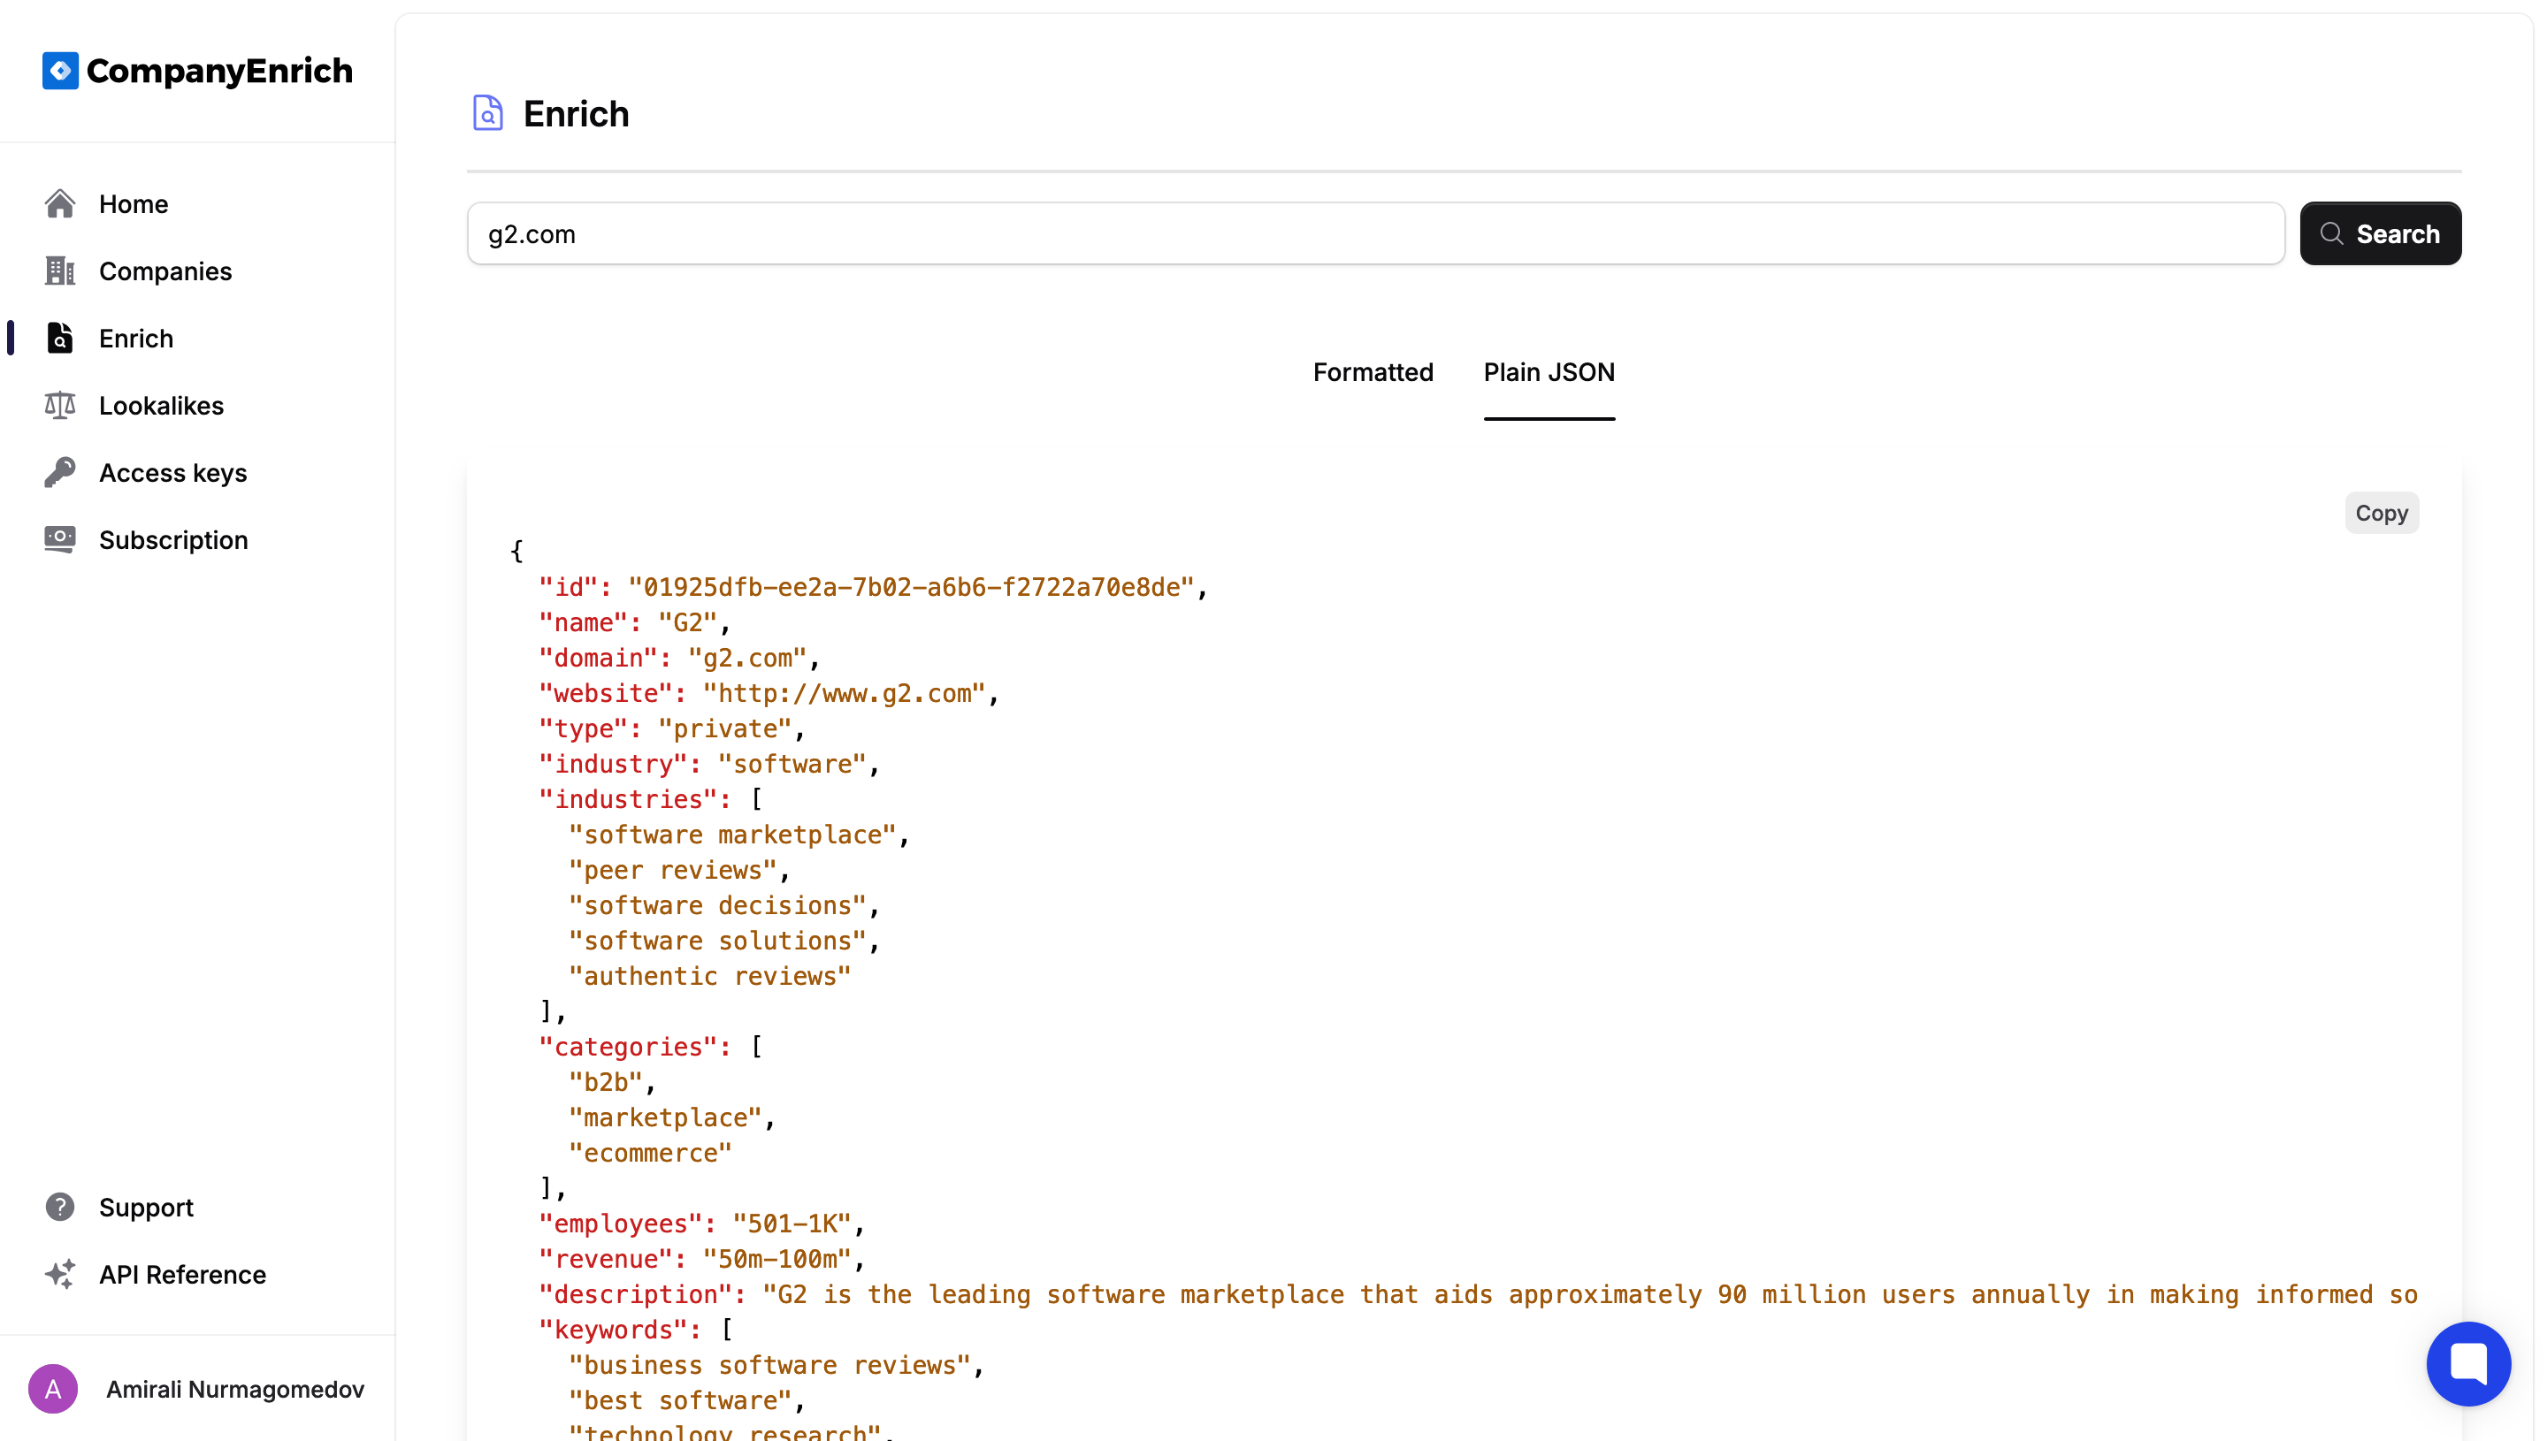
Task: Open the Support link
Action: point(147,1208)
